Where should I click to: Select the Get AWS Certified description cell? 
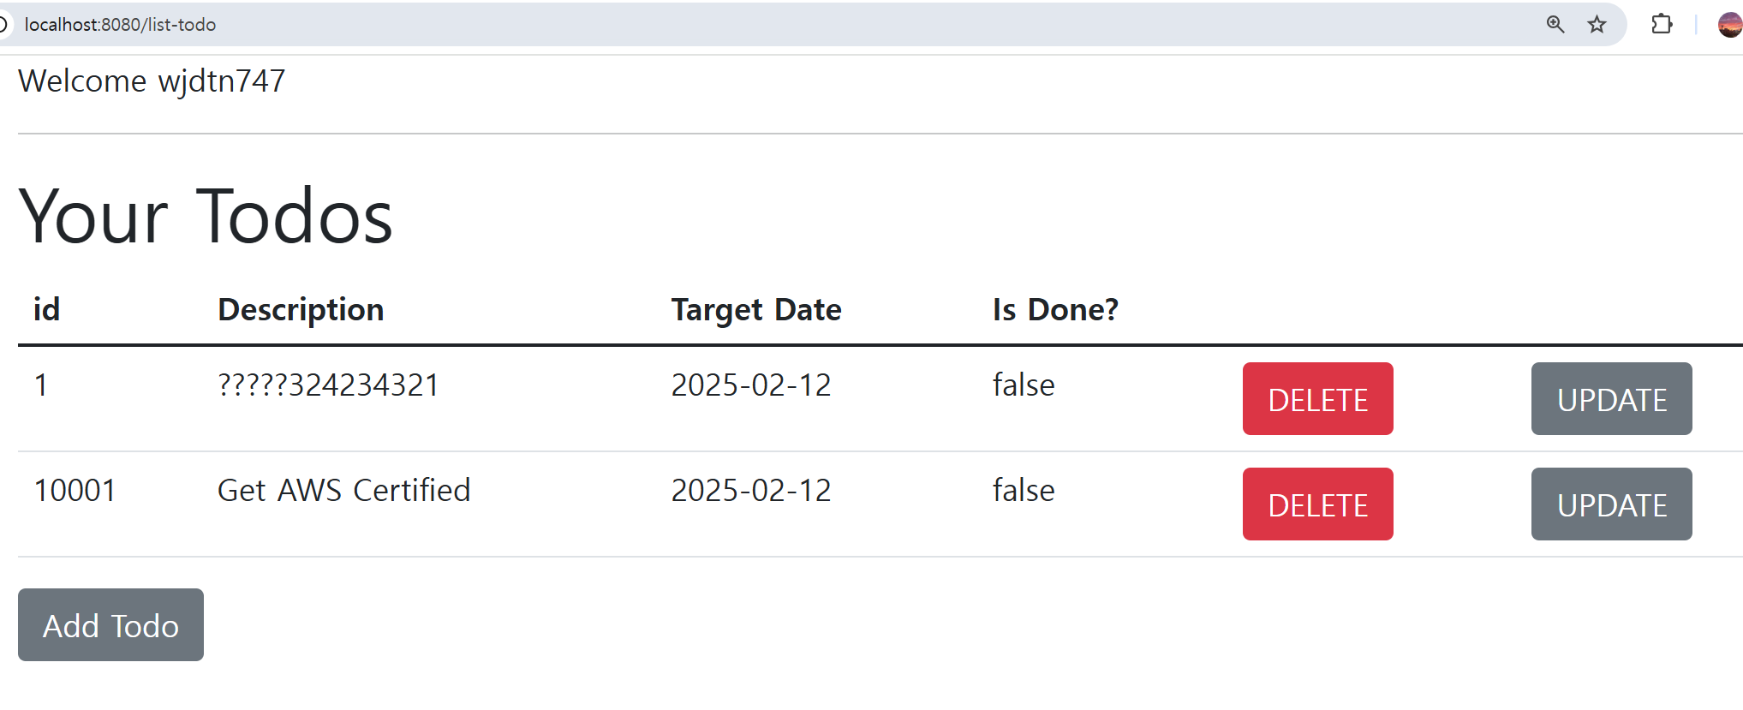(343, 491)
